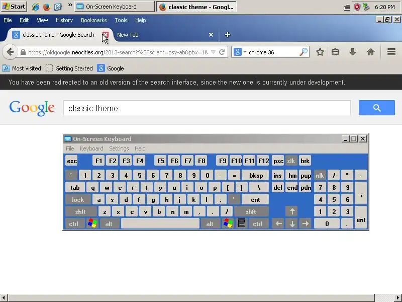The height and width of the screenshot is (302, 402).
Task: Click the context menu key on keyboard
Action: (242, 223)
